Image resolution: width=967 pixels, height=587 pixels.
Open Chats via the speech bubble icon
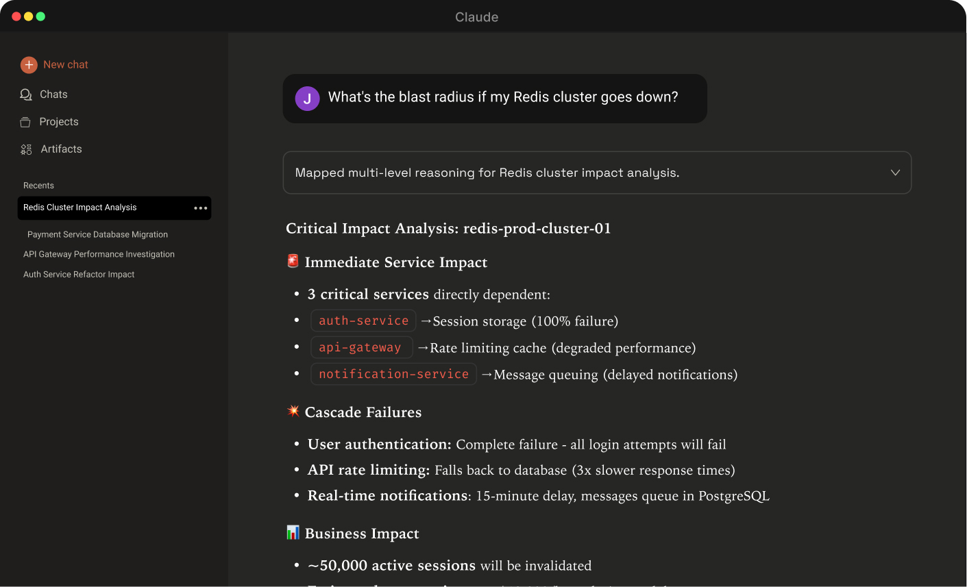point(26,95)
